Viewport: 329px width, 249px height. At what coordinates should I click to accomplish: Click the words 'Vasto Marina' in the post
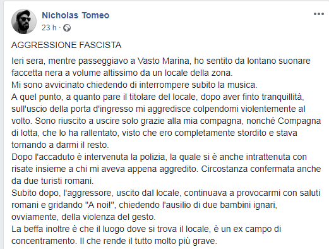(x=164, y=61)
